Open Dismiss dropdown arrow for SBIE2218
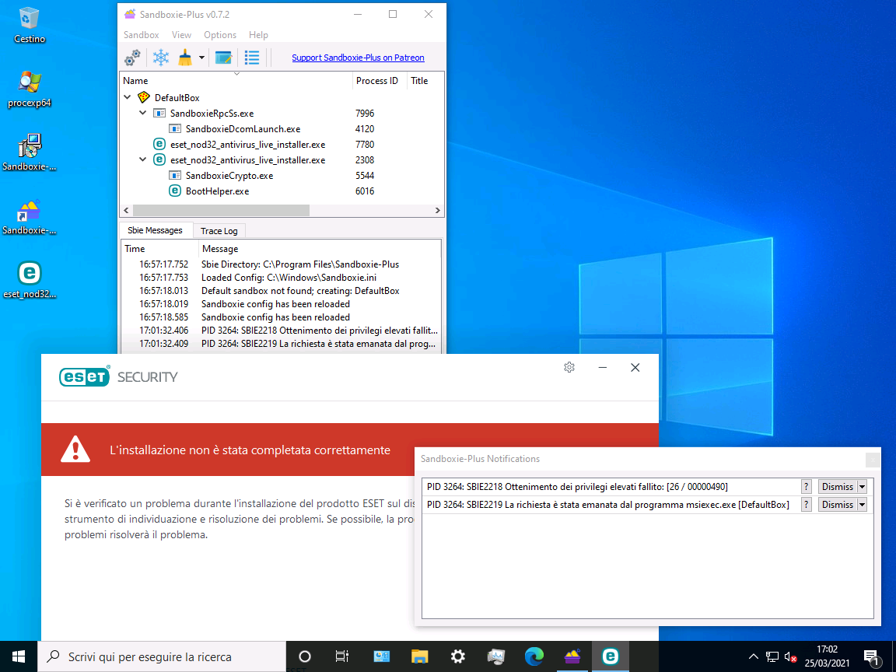 pyautogui.click(x=863, y=487)
